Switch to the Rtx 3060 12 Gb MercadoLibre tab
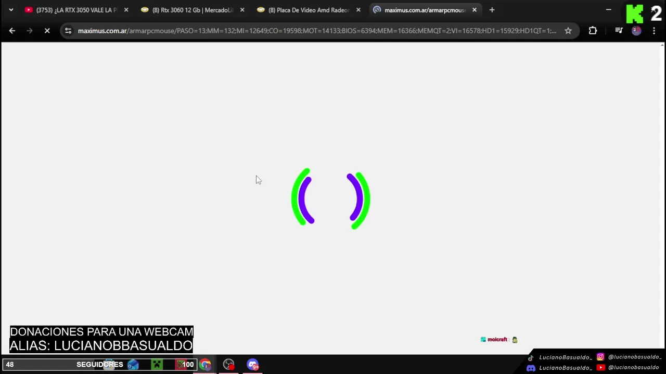 coord(193,10)
